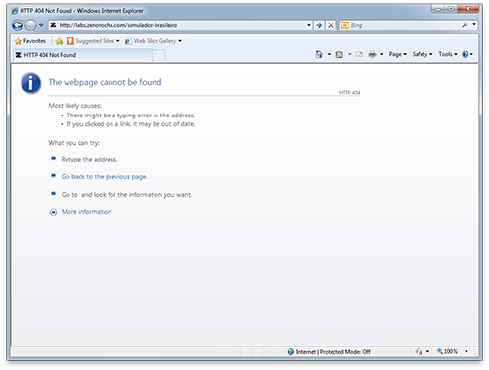Click the Help question mark icon
This screenshot has width=489, height=370.
tap(466, 54)
